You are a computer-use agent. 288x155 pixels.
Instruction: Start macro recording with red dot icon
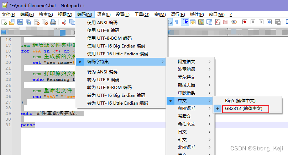pyautogui.click(x=245, y=22)
